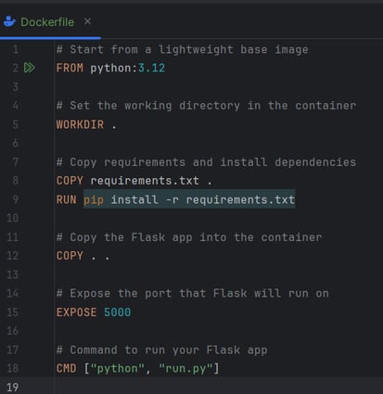Image resolution: width=383 pixels, height=394 pixels.
Task: Click the comment about lightweight base image
Action: tap(183, 50)
